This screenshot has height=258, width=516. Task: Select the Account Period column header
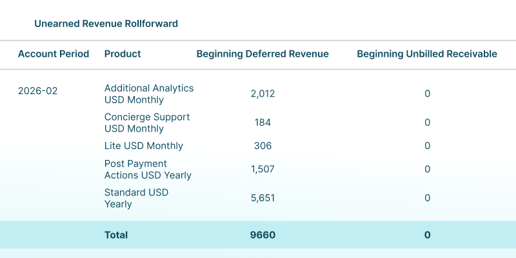pos(54,54)
